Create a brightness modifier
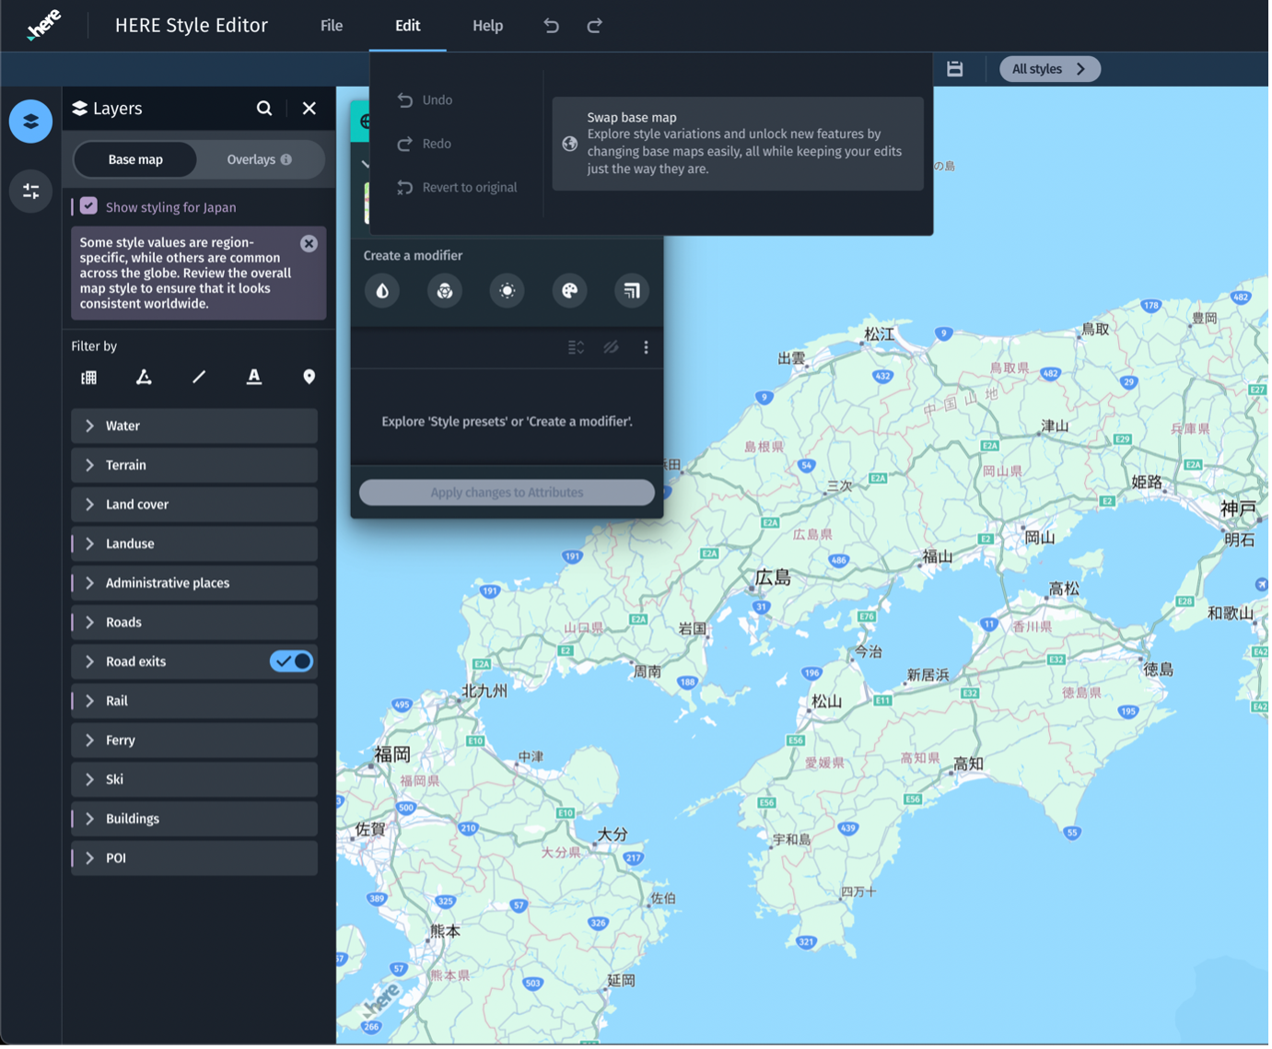The height and width of the screenshot is (1049, 1272). pos(507,291)
